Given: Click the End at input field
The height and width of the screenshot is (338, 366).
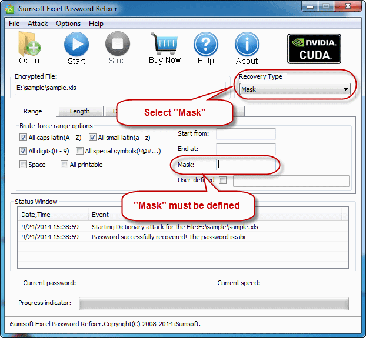Looking at the screenshot, I should pos(246,149).
